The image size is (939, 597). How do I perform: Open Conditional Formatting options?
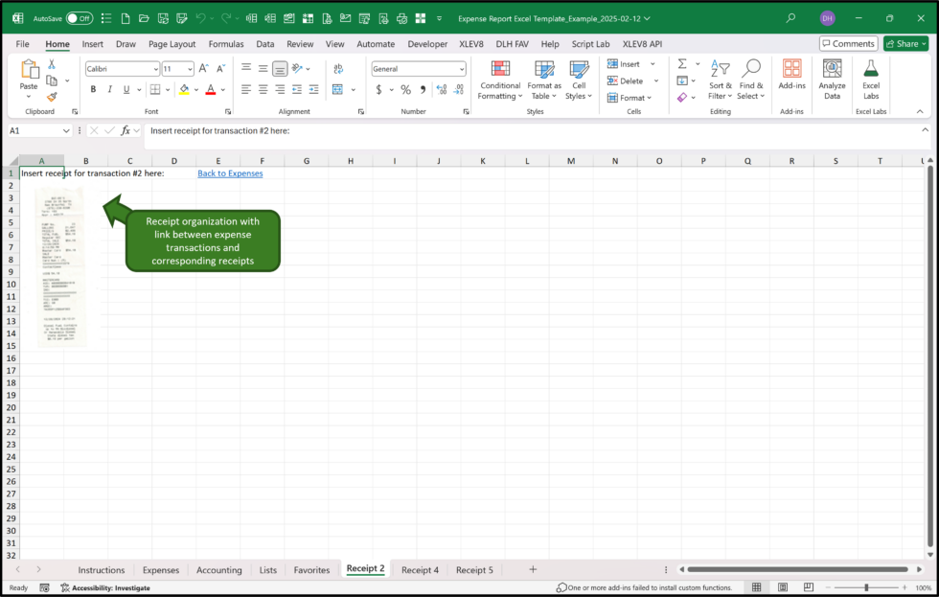pos(499,81)
